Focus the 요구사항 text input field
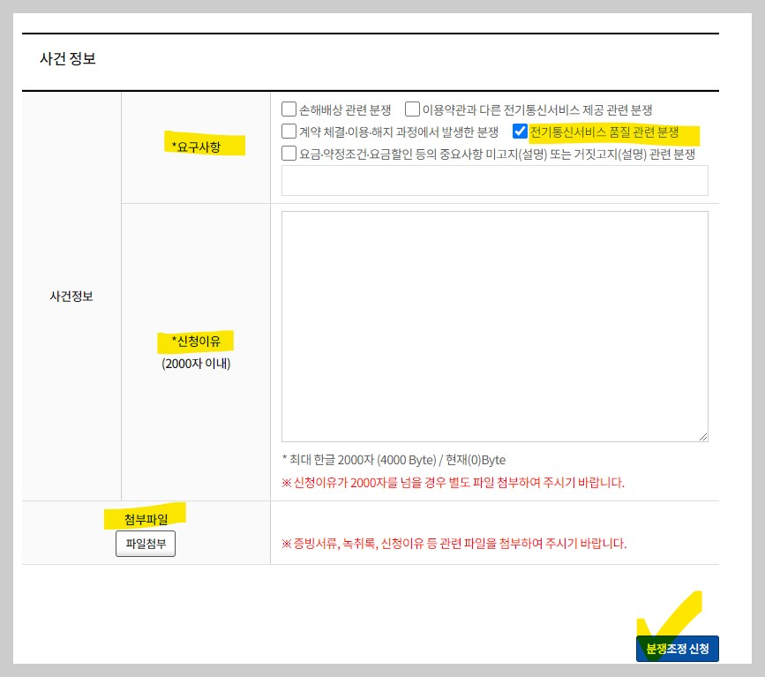Screen dimensions: 765x677 point(495,181)
